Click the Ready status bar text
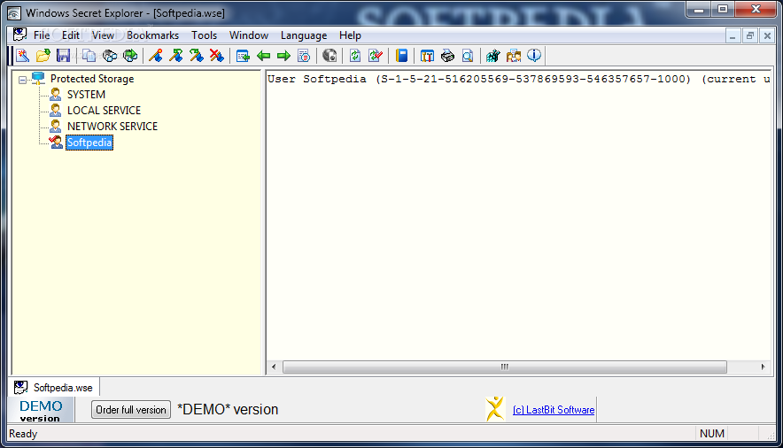Image resolution: width=783 pixels, height=448 pixels. (23, 434)
